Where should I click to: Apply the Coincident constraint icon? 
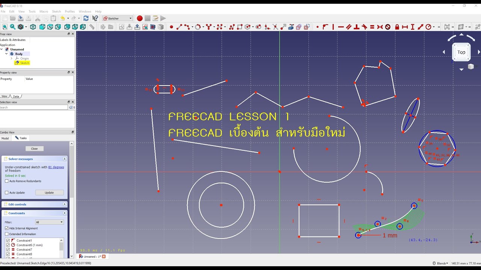pyautogui.click(x=318, y=27)
